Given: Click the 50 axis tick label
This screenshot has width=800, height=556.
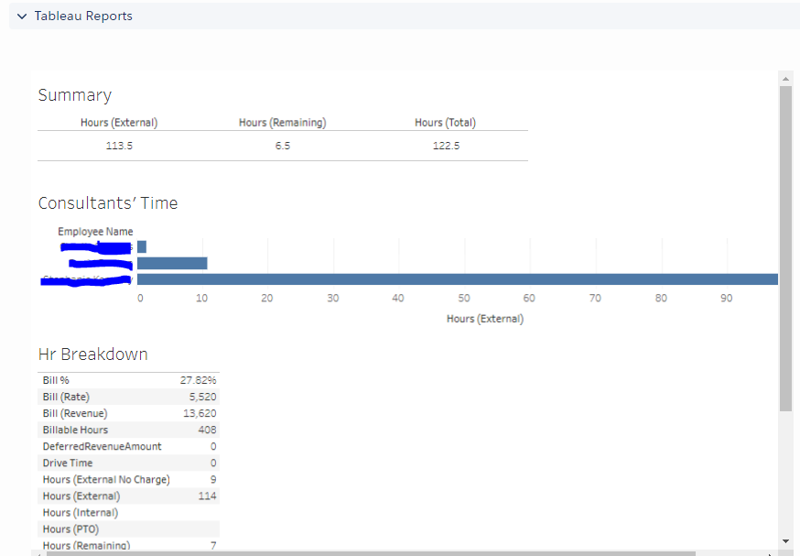Looking at the screenshot, I should click(464, 299).
